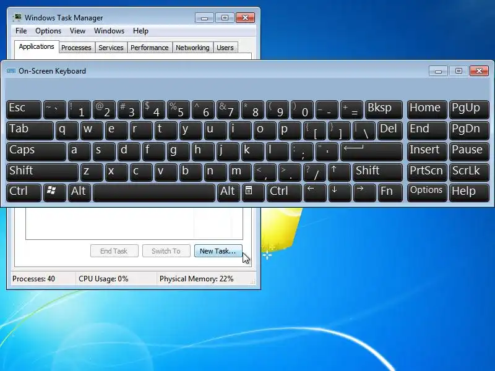Open the Options menu in Task Manager
The width and height of the screenshot is (495, 371).
tap(48, 31)
